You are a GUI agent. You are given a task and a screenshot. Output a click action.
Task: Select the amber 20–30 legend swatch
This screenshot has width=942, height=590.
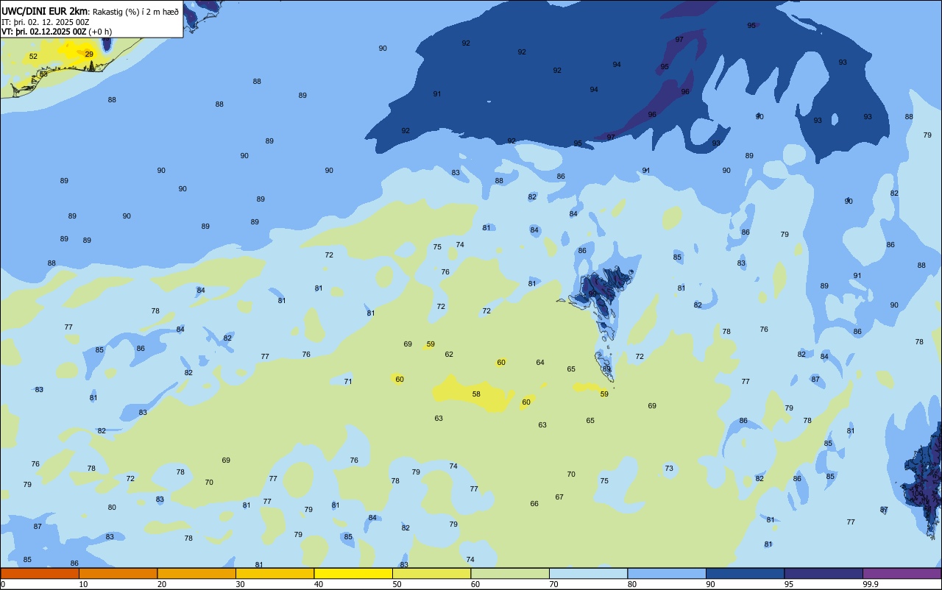(x=196, y=573)
